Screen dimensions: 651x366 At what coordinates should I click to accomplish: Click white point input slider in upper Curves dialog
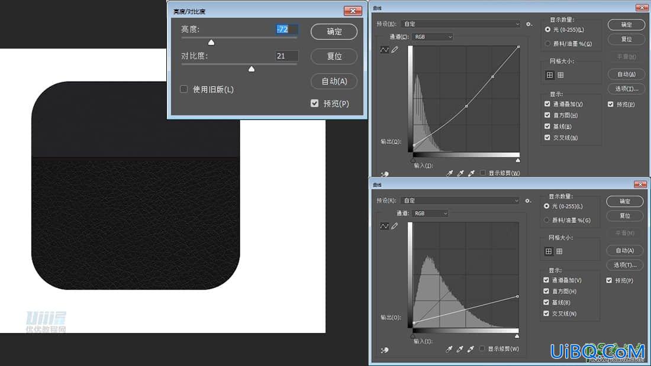click(518, 160)
